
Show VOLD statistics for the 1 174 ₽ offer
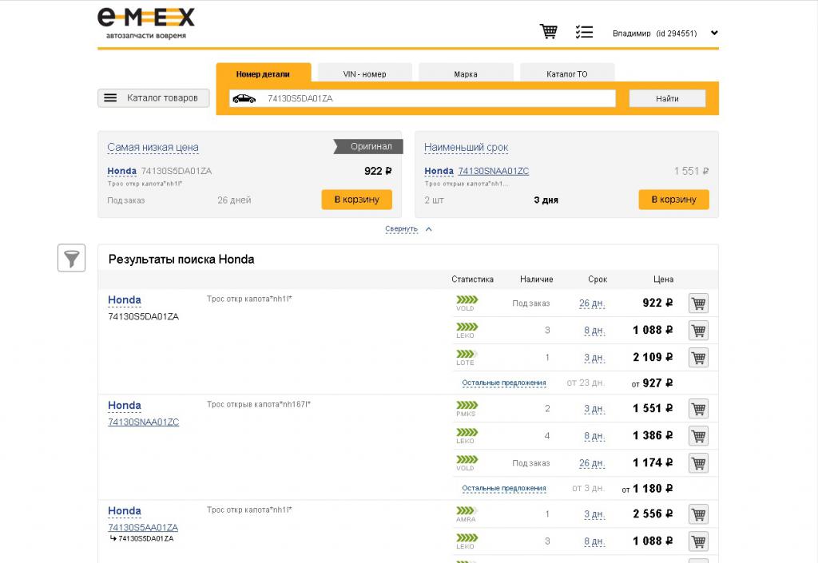click(467, 459)
